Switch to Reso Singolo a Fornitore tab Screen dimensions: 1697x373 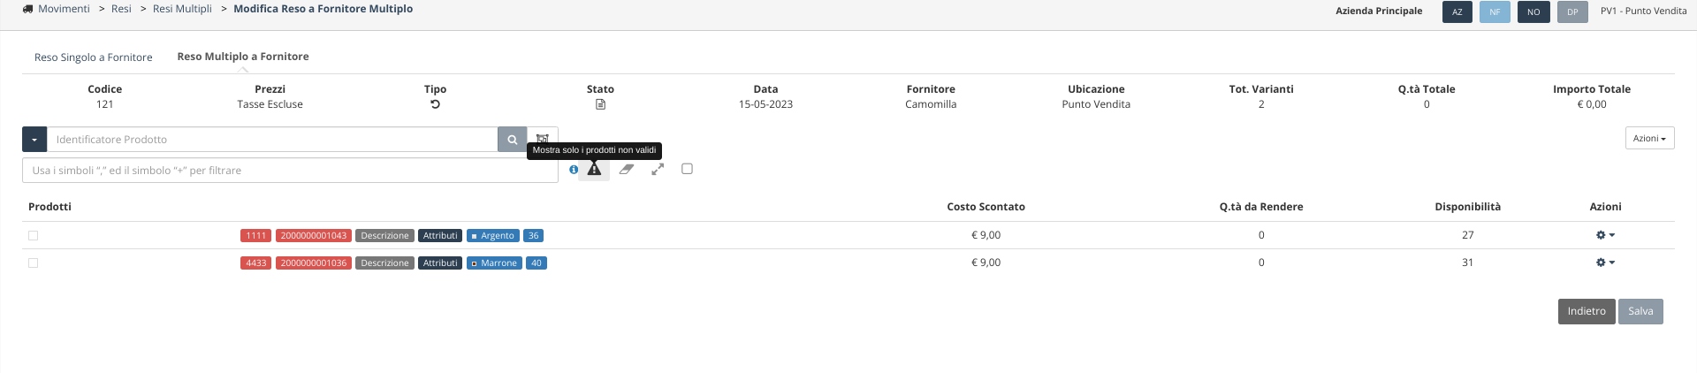pos(94,57)
